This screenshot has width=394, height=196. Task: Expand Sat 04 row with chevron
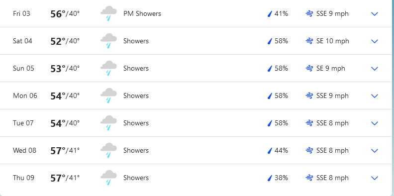coord(375,41)
